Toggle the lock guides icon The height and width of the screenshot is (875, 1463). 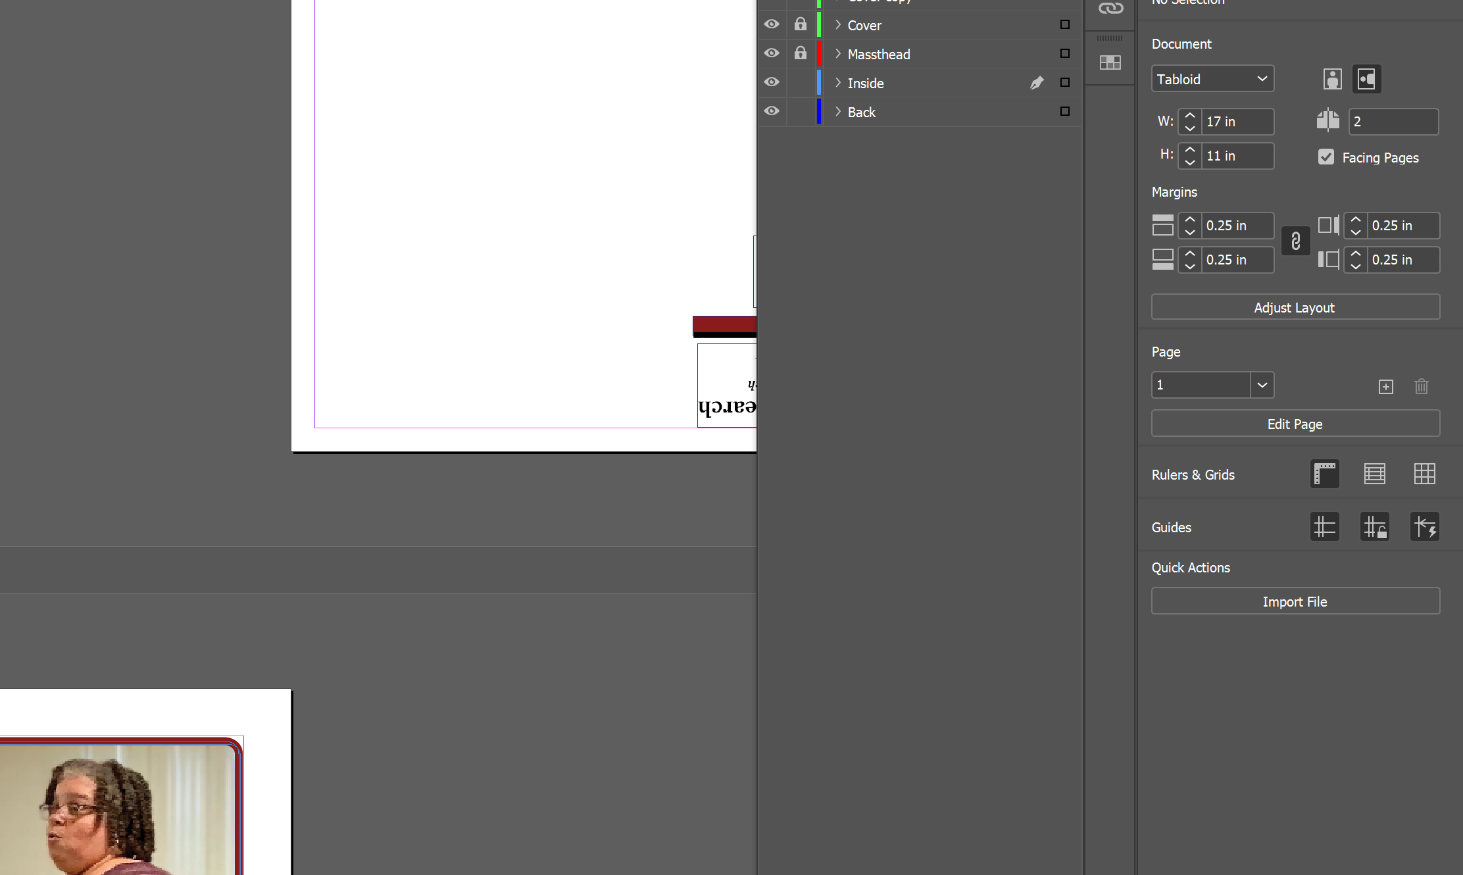[x=1375, y=526]
